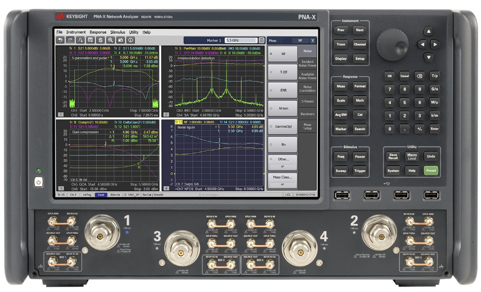The height and width of the screenshot is (292, 481).
Task: Open the Stimulus menu
Action: coord(117,32)
